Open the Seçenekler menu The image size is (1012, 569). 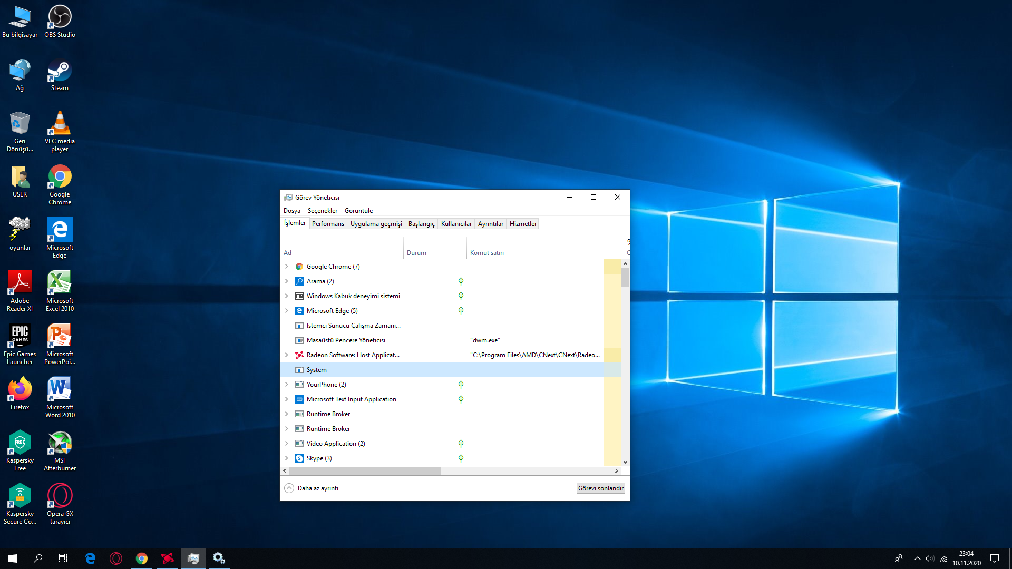pos(322,211)
